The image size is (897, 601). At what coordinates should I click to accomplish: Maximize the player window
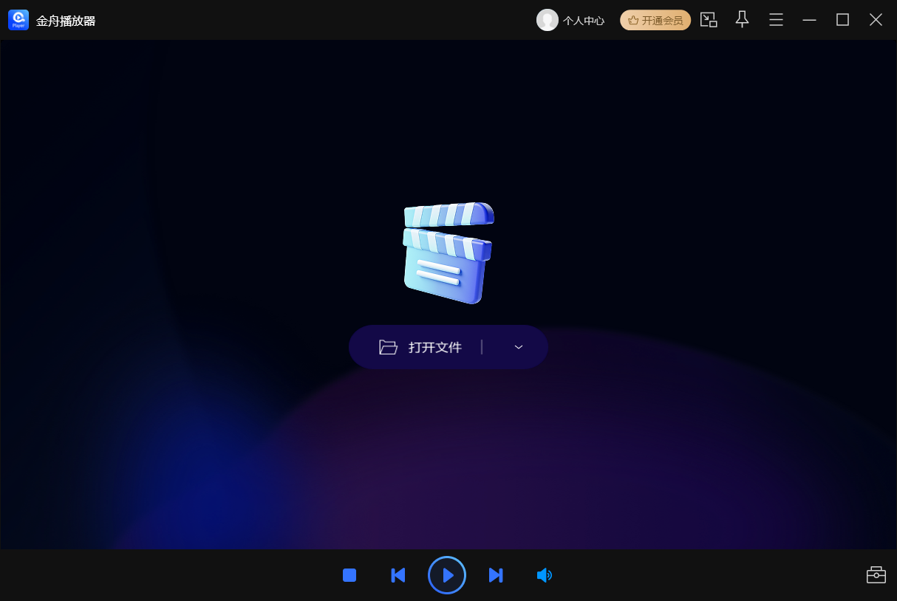[x=842, y=20]
